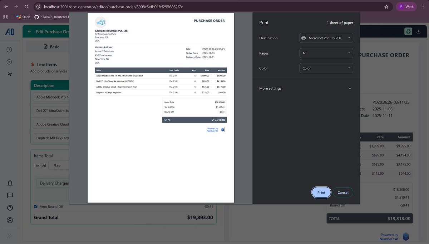Click the Delivery Charges field

(x=53, y=183)
